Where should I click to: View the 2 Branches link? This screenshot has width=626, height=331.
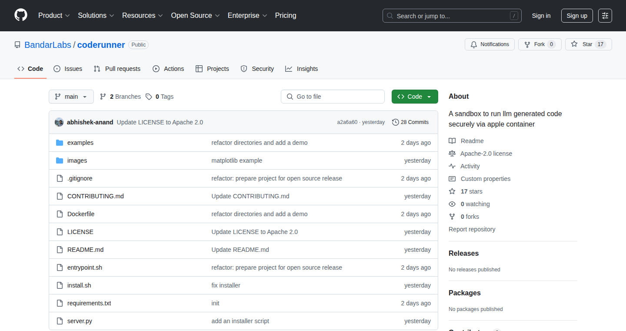120,97
